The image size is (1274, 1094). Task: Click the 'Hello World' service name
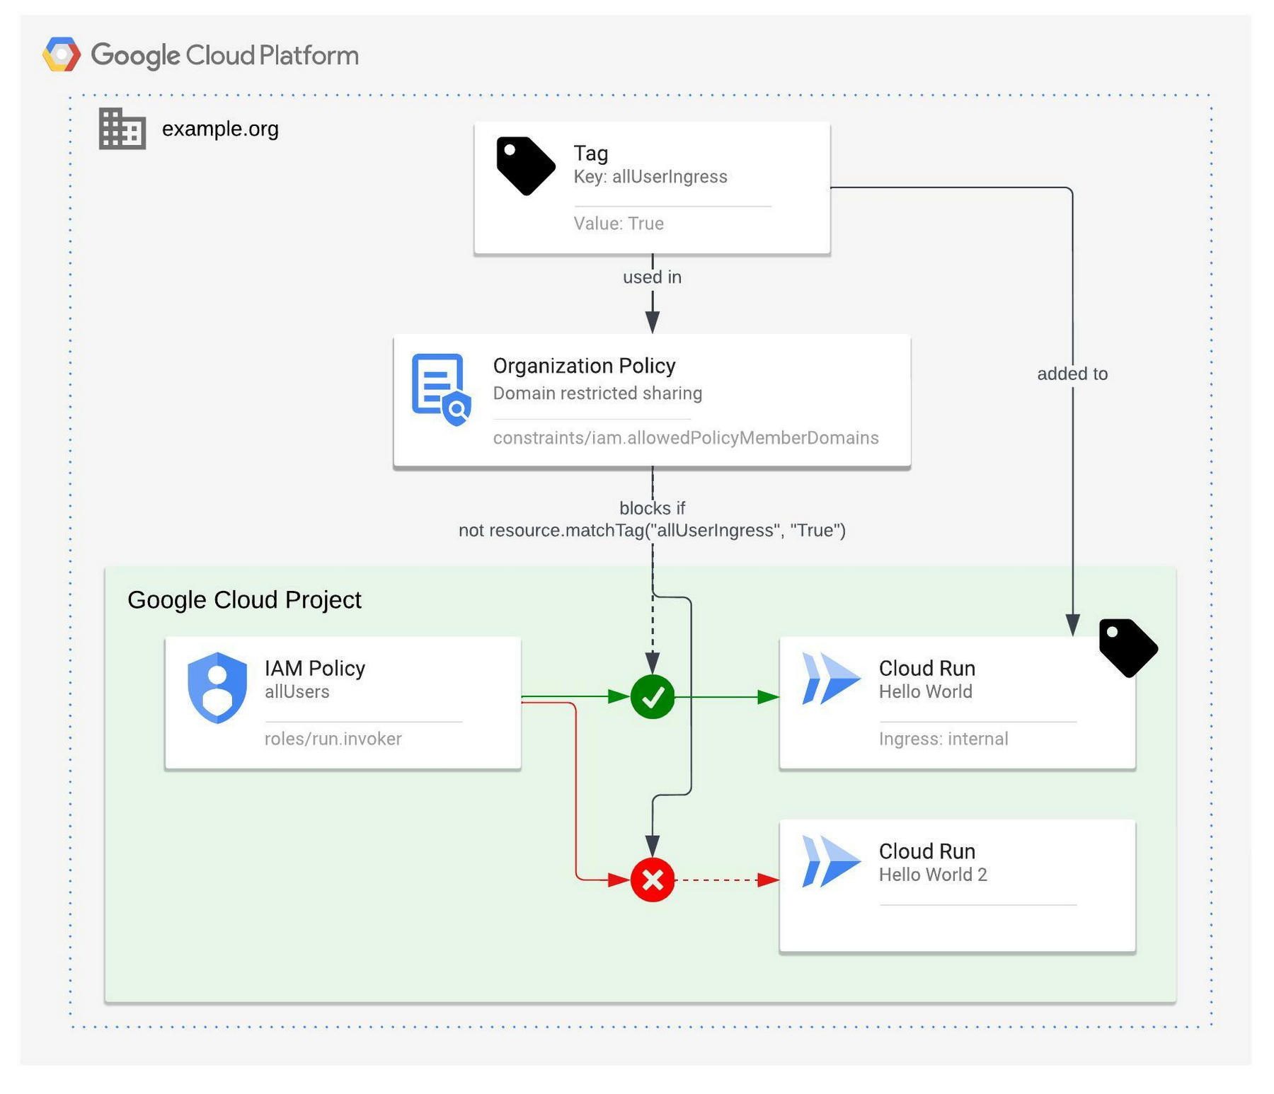[926, 692]
